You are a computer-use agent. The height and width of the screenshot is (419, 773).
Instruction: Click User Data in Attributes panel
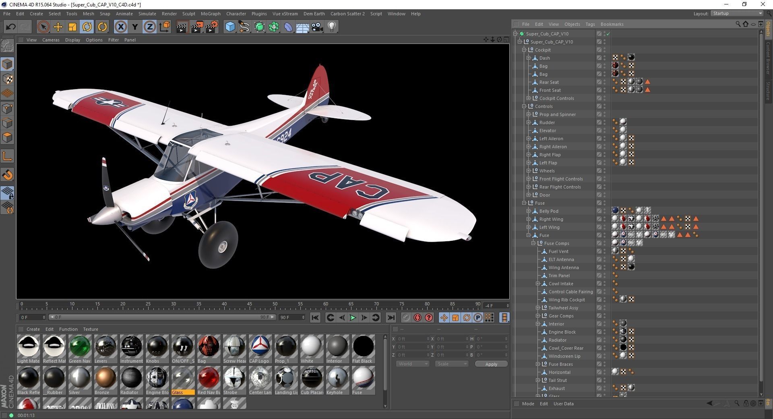pyautogui.click(x=563, y=404)
